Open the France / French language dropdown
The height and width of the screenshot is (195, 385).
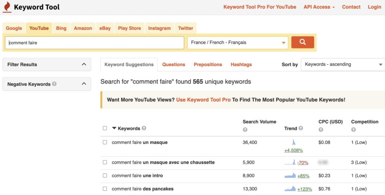coord(238,42)
